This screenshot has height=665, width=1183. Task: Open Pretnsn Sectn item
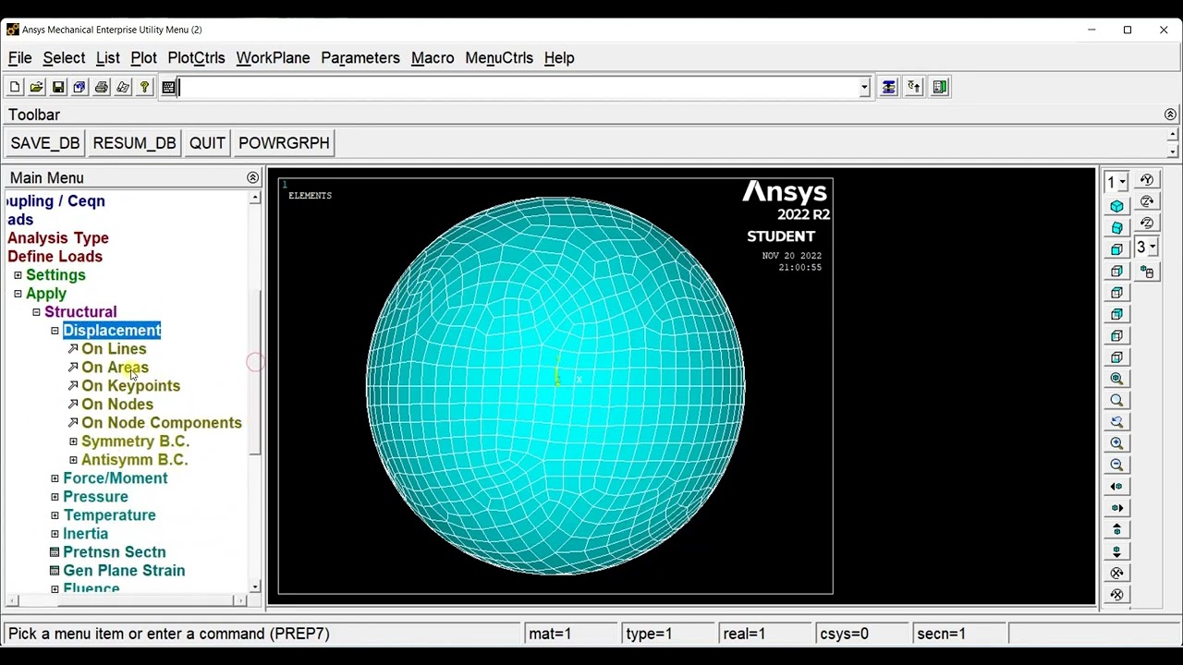click(x=115, y=552)
